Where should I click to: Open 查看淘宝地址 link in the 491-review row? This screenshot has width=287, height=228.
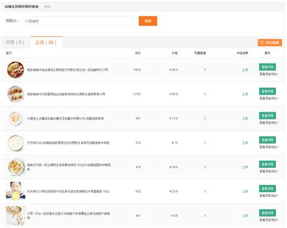point(269,220)
